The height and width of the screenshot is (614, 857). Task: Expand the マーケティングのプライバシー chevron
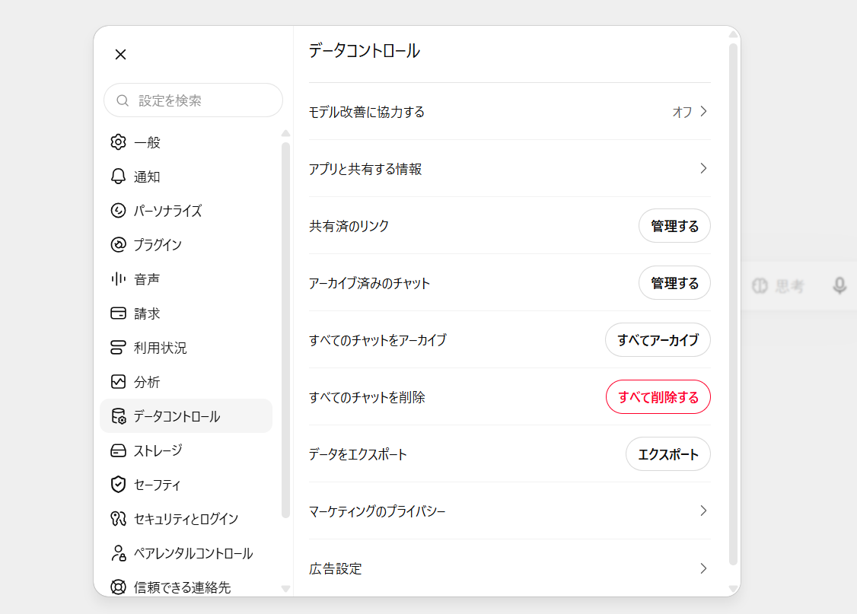point(704,511)
